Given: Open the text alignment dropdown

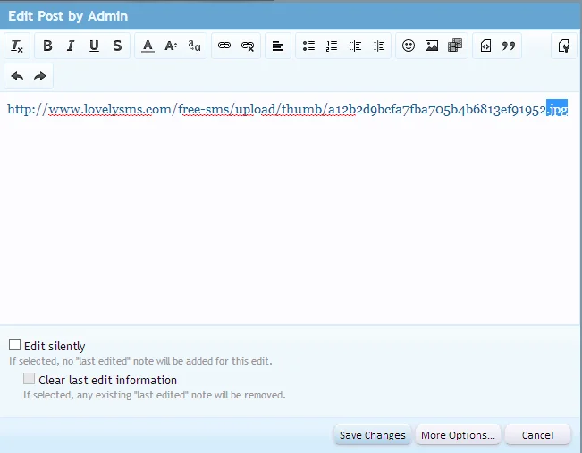Looking at the screenshot, I should pos(278,46).
